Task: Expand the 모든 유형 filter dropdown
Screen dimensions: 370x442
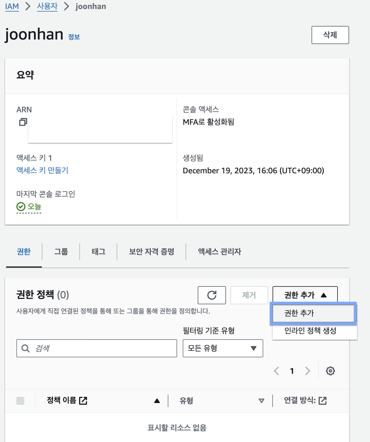Action: (x=223, y=348)
